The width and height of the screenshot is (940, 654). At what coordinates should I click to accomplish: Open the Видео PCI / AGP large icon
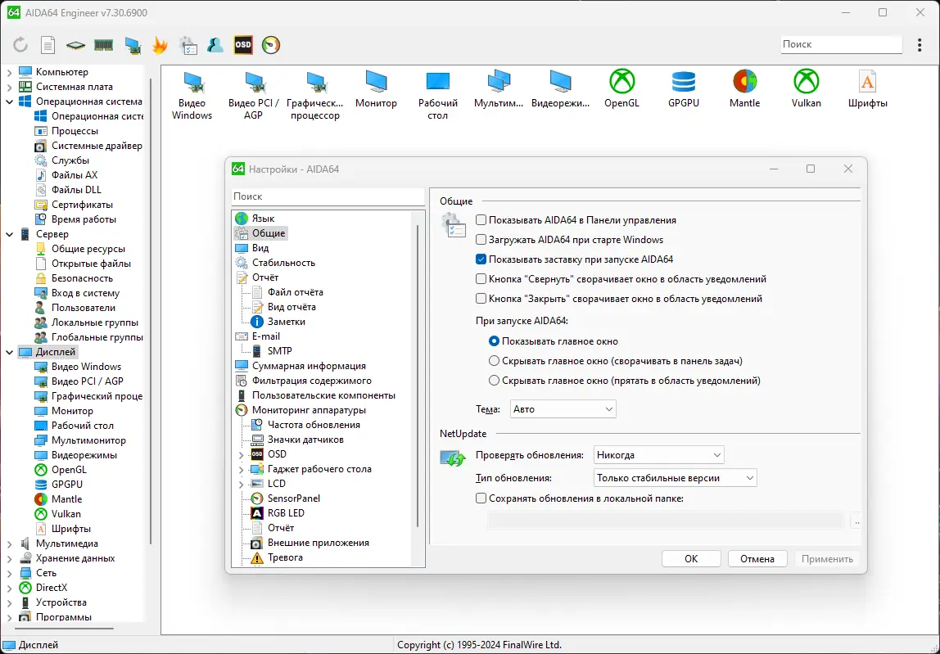coord(254,95)
